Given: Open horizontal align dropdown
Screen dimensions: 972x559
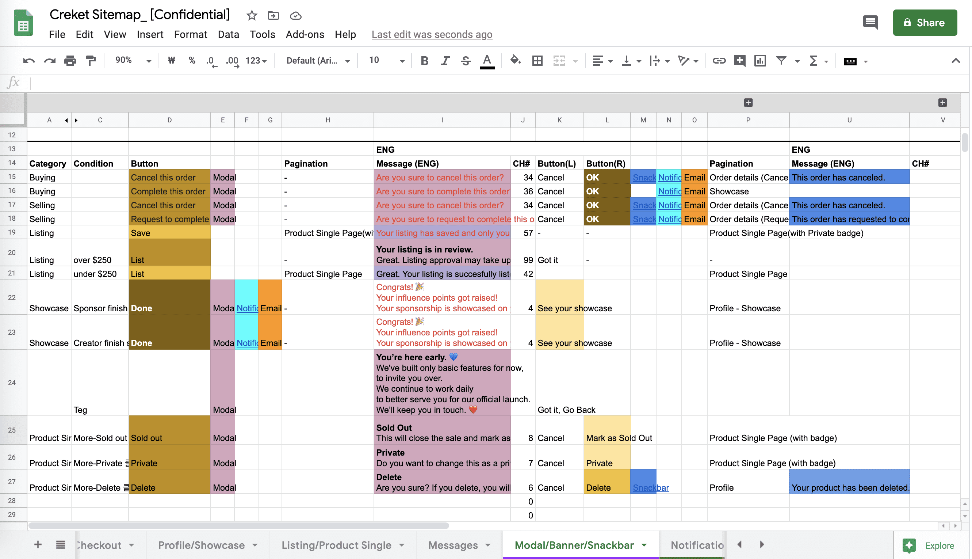Looking at the screenshot, I should coord(602,61).
